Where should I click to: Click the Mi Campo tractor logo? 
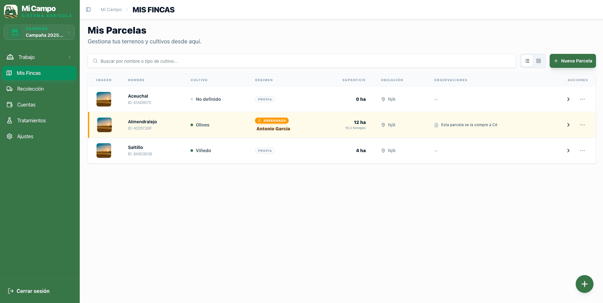coord(11,11)
